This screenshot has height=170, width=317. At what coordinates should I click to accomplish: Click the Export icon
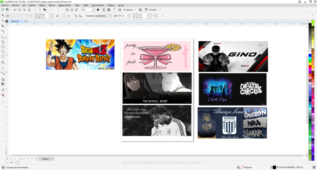pyautogui.click(x=72, y=10)
